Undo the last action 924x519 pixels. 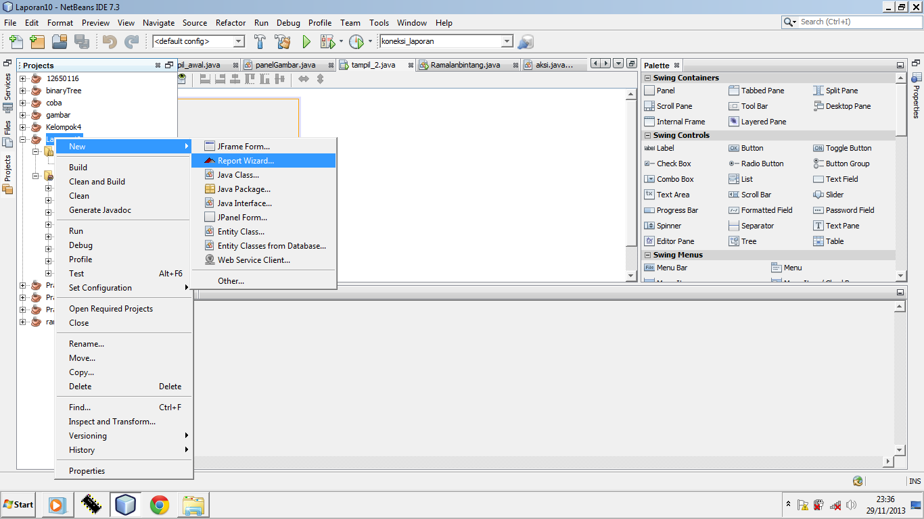coord(109,41)
